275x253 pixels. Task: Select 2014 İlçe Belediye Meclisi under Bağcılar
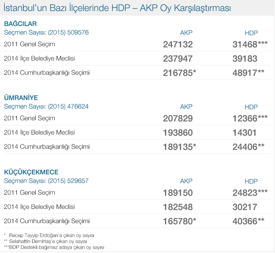[x=40, y=58]
